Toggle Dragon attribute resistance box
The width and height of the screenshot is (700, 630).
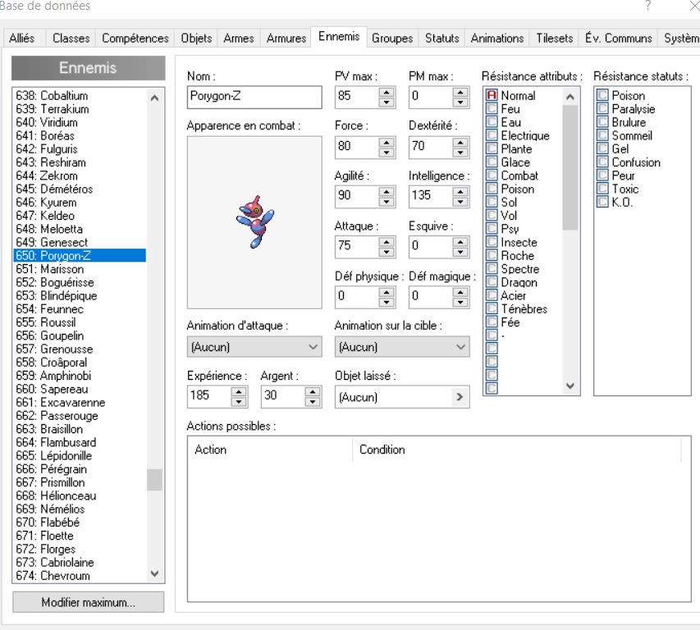coord(492,282)
